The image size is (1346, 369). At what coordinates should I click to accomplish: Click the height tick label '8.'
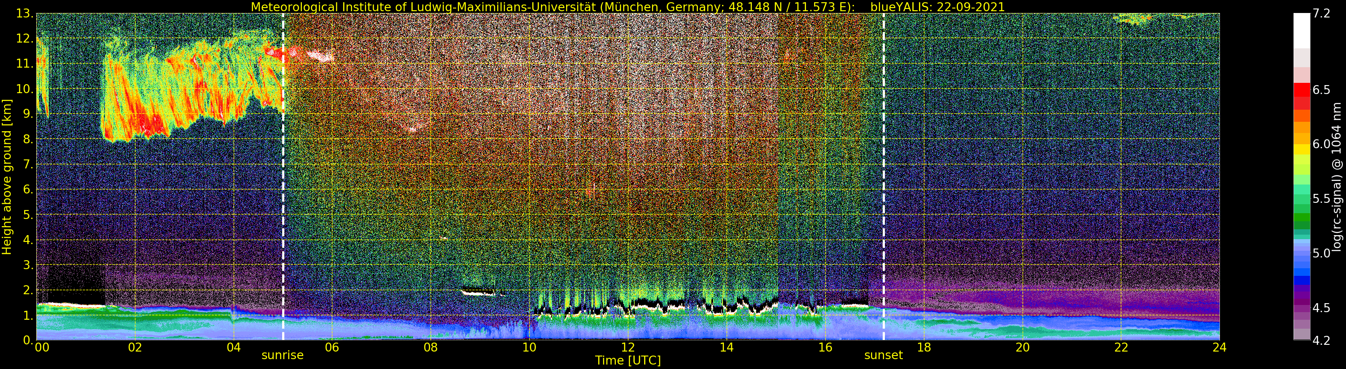(x=28, y=139)
